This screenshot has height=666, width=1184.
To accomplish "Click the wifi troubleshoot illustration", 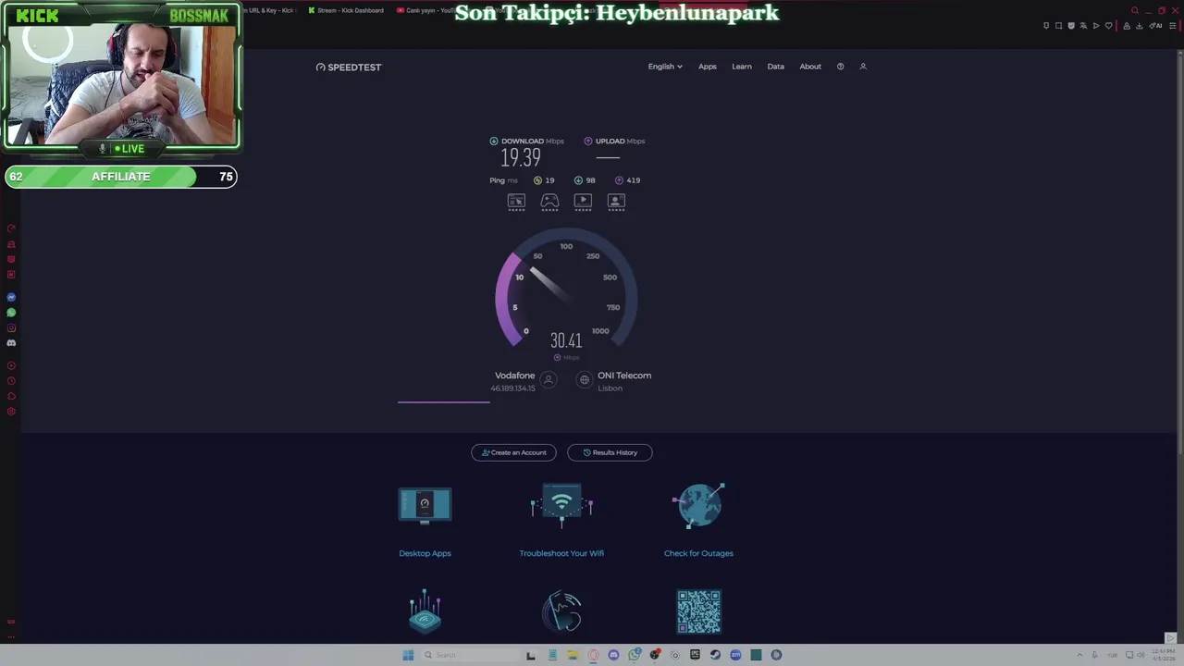I will [561, 505].
